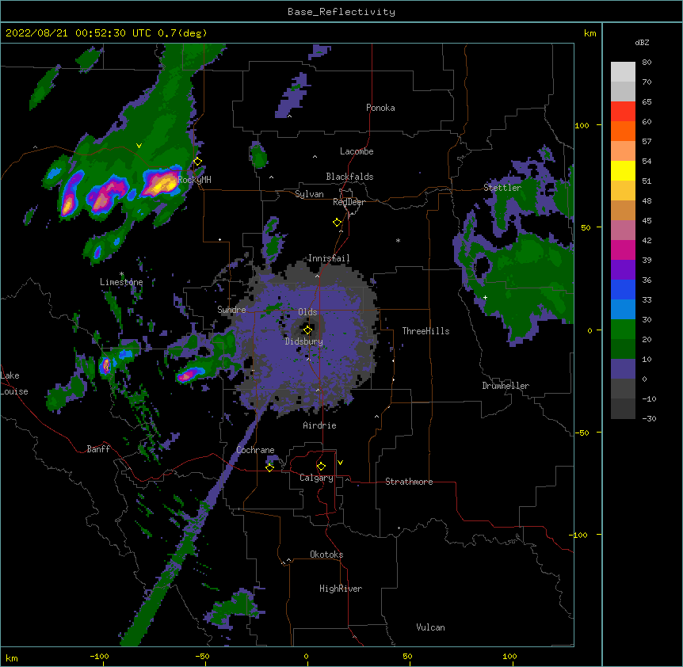683x667 pixels.
Task: Click the Sundre town label
Action: click(x=231, y=310)
